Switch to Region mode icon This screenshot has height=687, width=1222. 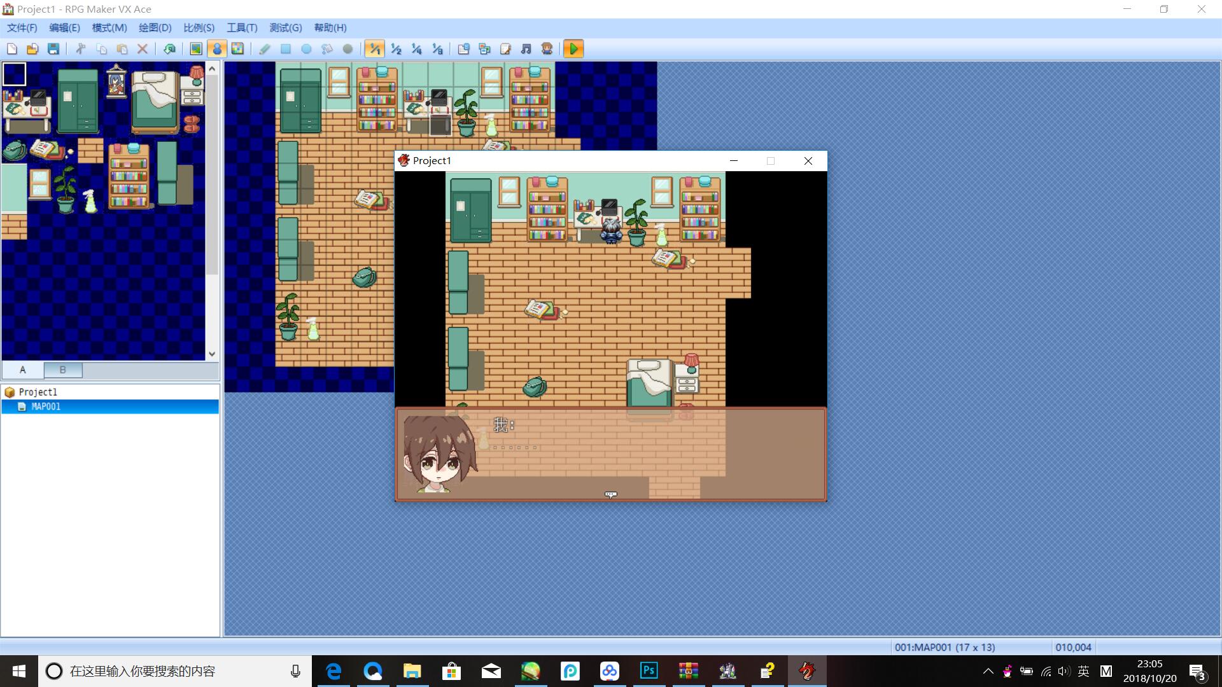(x=237, y=49)
